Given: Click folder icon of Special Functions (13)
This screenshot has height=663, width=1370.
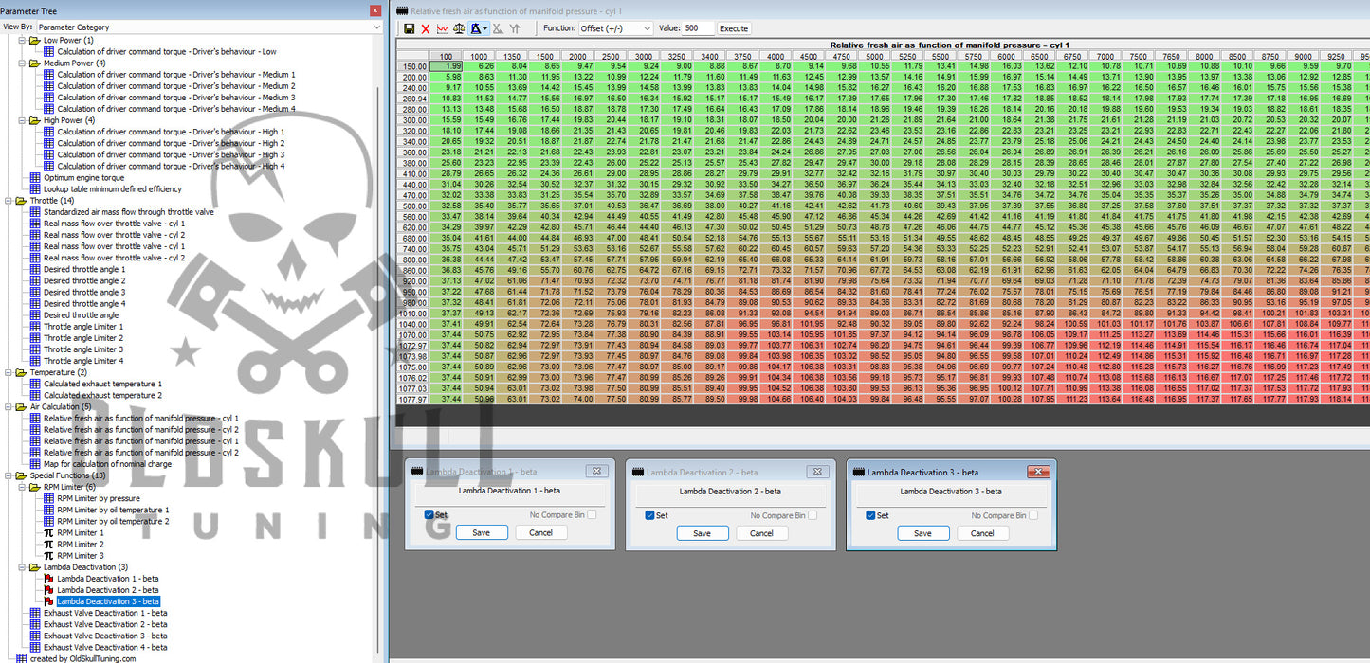Looking at the screenshot, I should tap(22, 475).
